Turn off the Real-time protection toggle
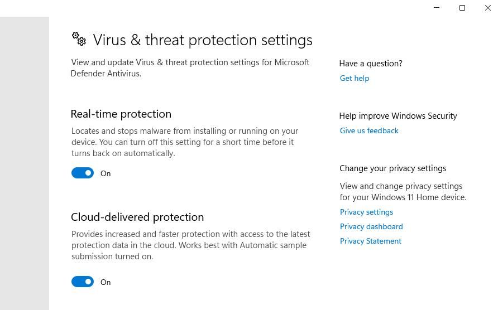 [x=83, y=173]
